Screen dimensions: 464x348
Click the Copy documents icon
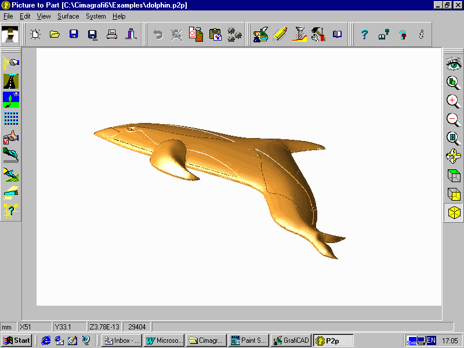pos(196,34)
